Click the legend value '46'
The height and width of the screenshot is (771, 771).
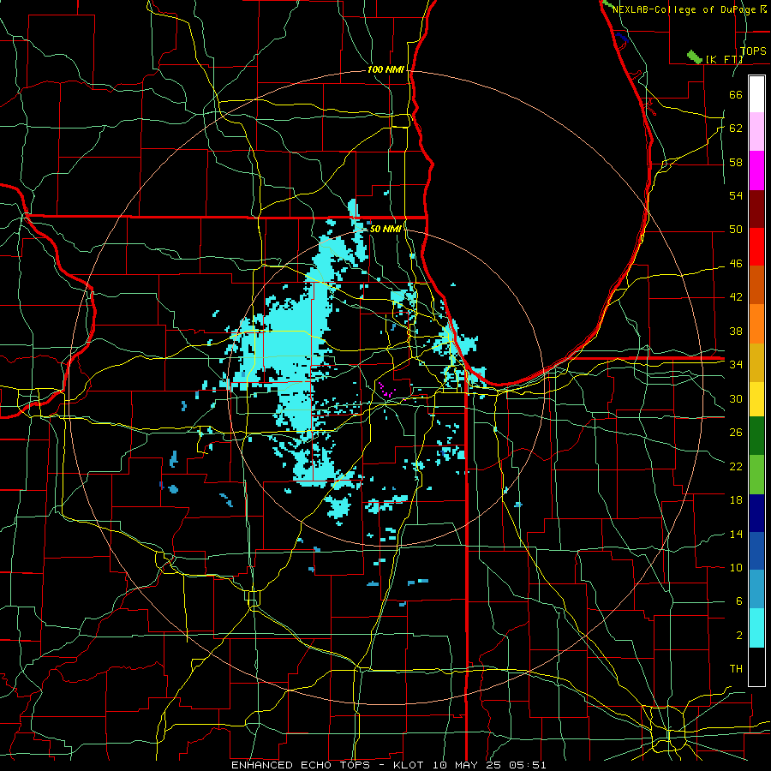tap(736, 264)
